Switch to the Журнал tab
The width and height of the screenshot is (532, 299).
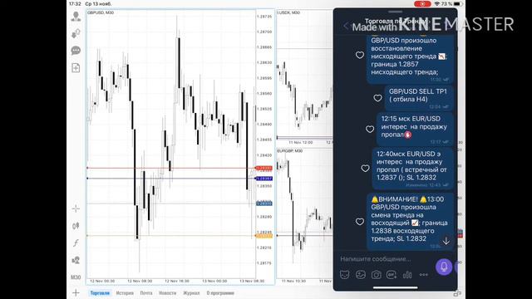click(191, 293)
